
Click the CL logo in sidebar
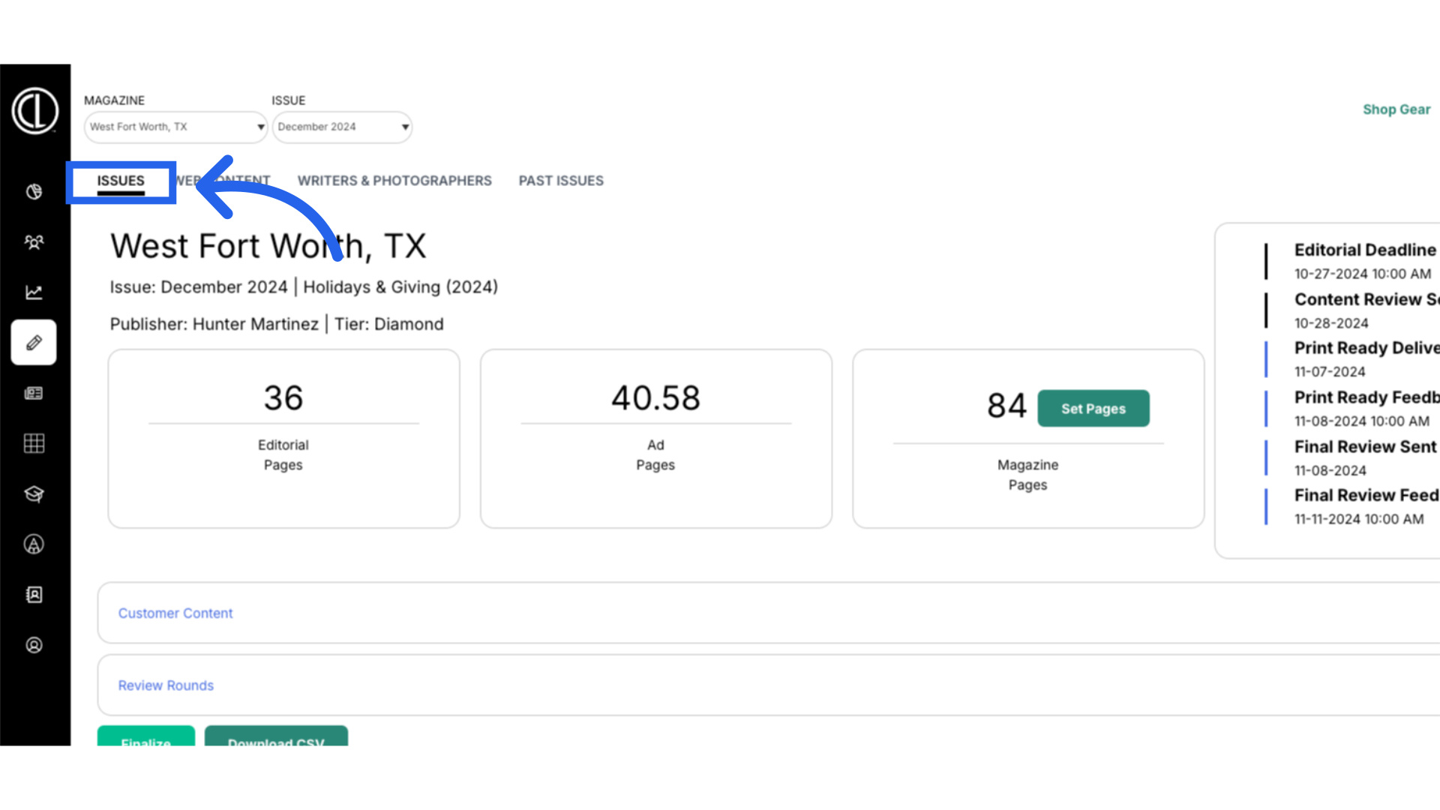(x=34, y=111)
